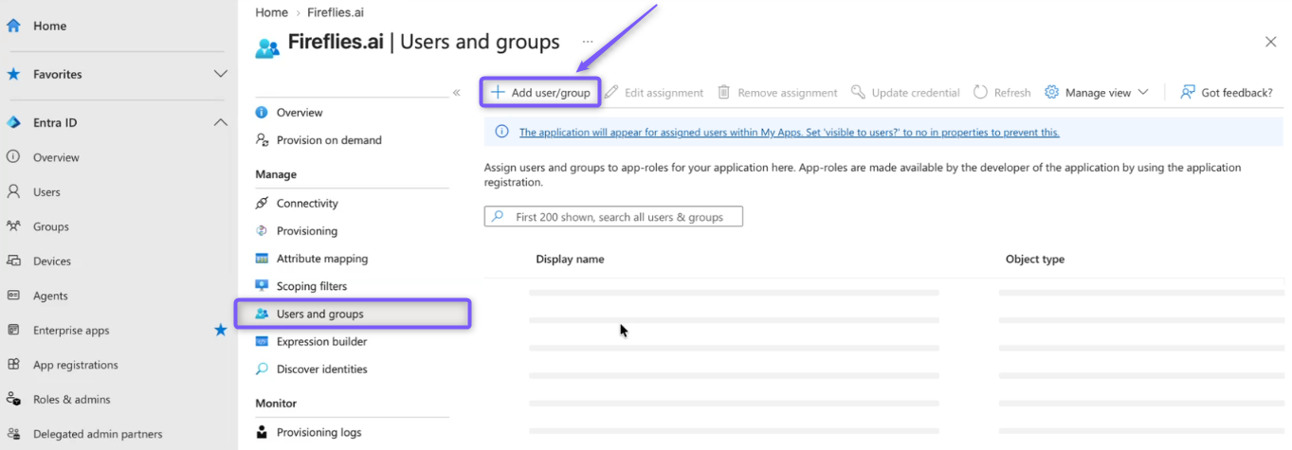This screenshot has height=450, width=1292.
Task: Click the Provision on demand icon
Action: 263,139
